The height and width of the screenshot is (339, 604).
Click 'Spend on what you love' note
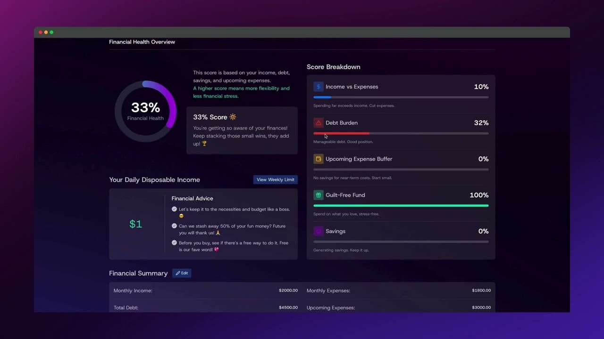point(346,214)
